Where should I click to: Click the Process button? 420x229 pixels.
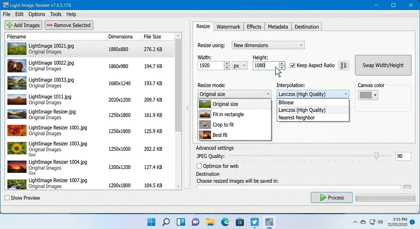coord(332,198)
